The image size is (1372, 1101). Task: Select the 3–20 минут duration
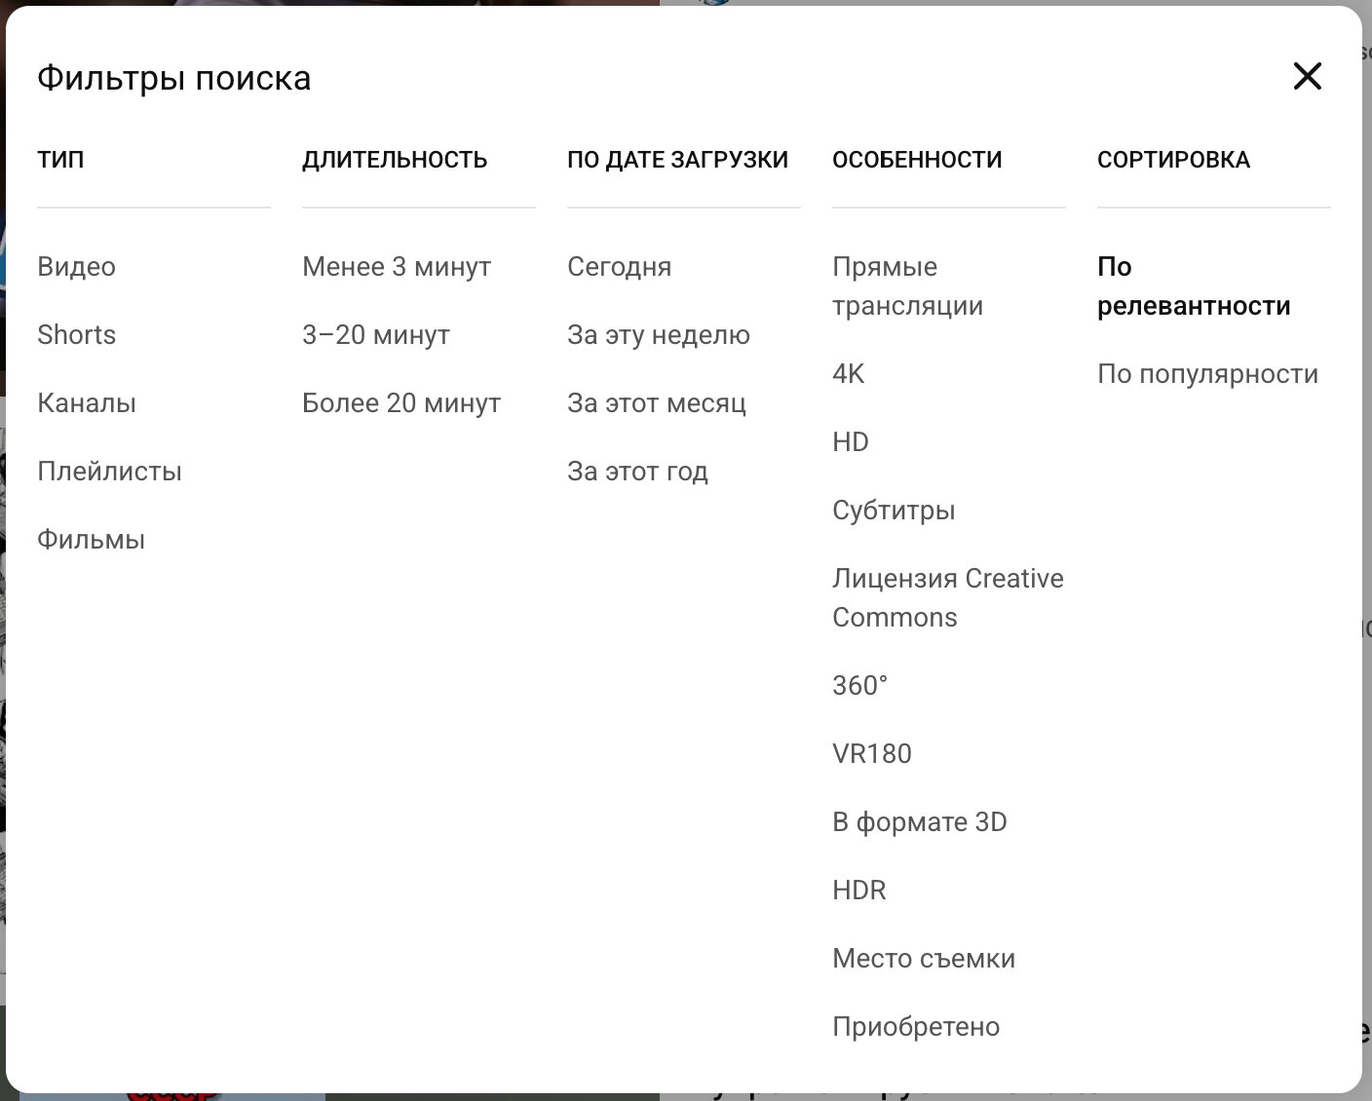pyautogui.click(x=375, y=335)
